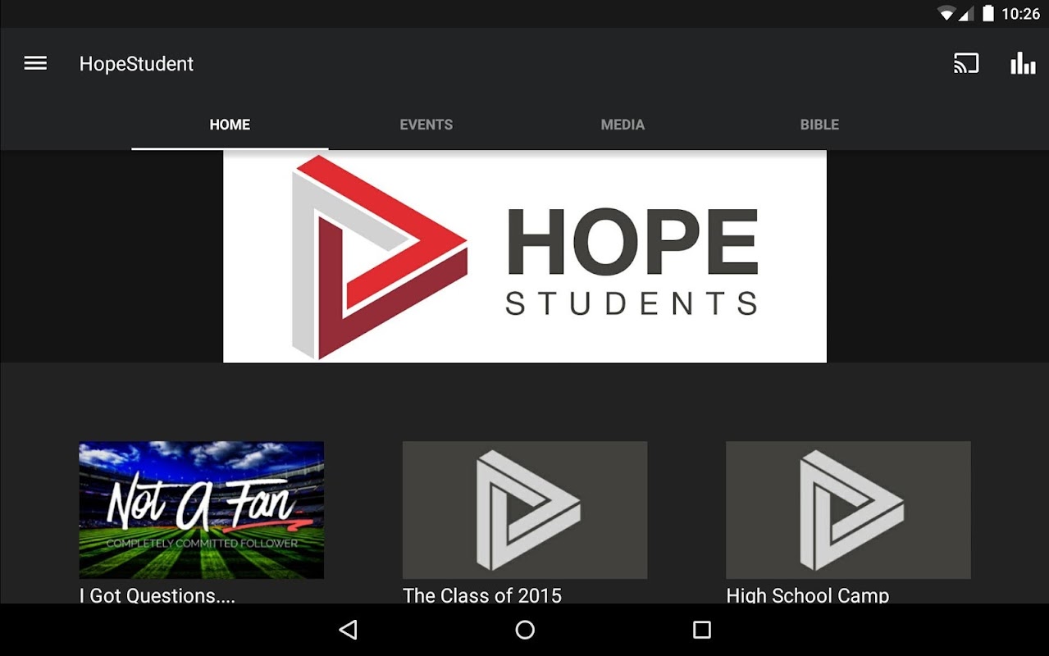Open the bar chart audio icon
Viewport: 1049px width, 656px height.
[1023, 63]
